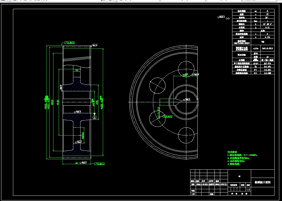The image size is (282, 201).
Task: Click the 1:1 scale cell in title block
Action: [x=248, y=189]
